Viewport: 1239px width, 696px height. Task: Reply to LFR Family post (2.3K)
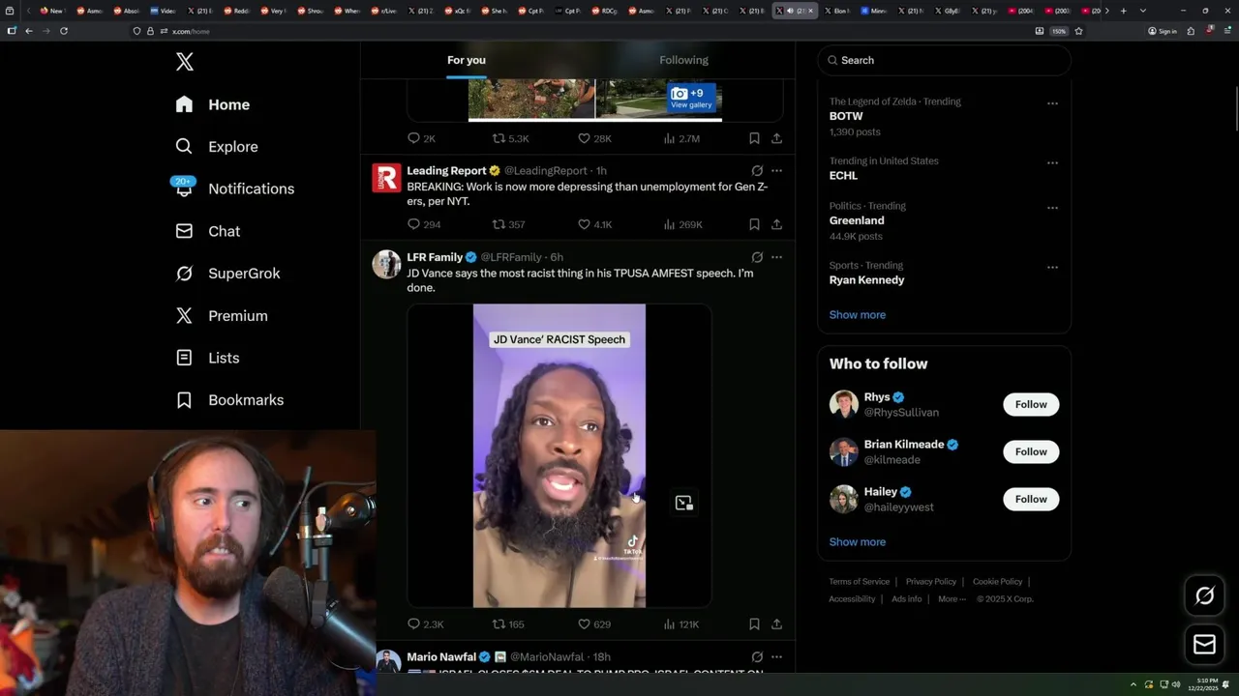pyautogui.click(x=425, y=624)
